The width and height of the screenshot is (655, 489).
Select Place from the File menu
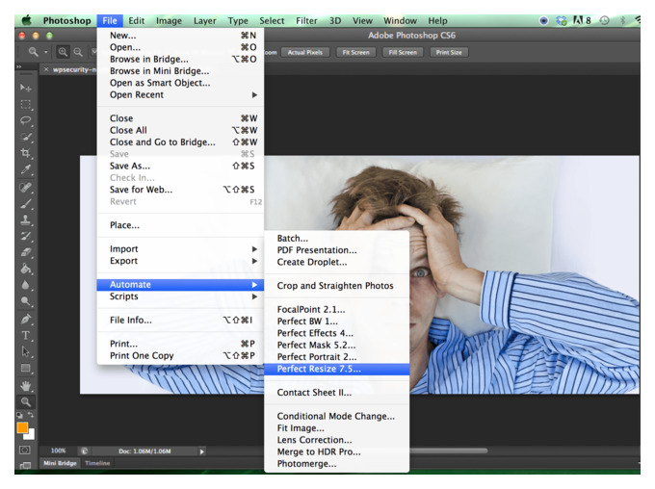(180, 225)
